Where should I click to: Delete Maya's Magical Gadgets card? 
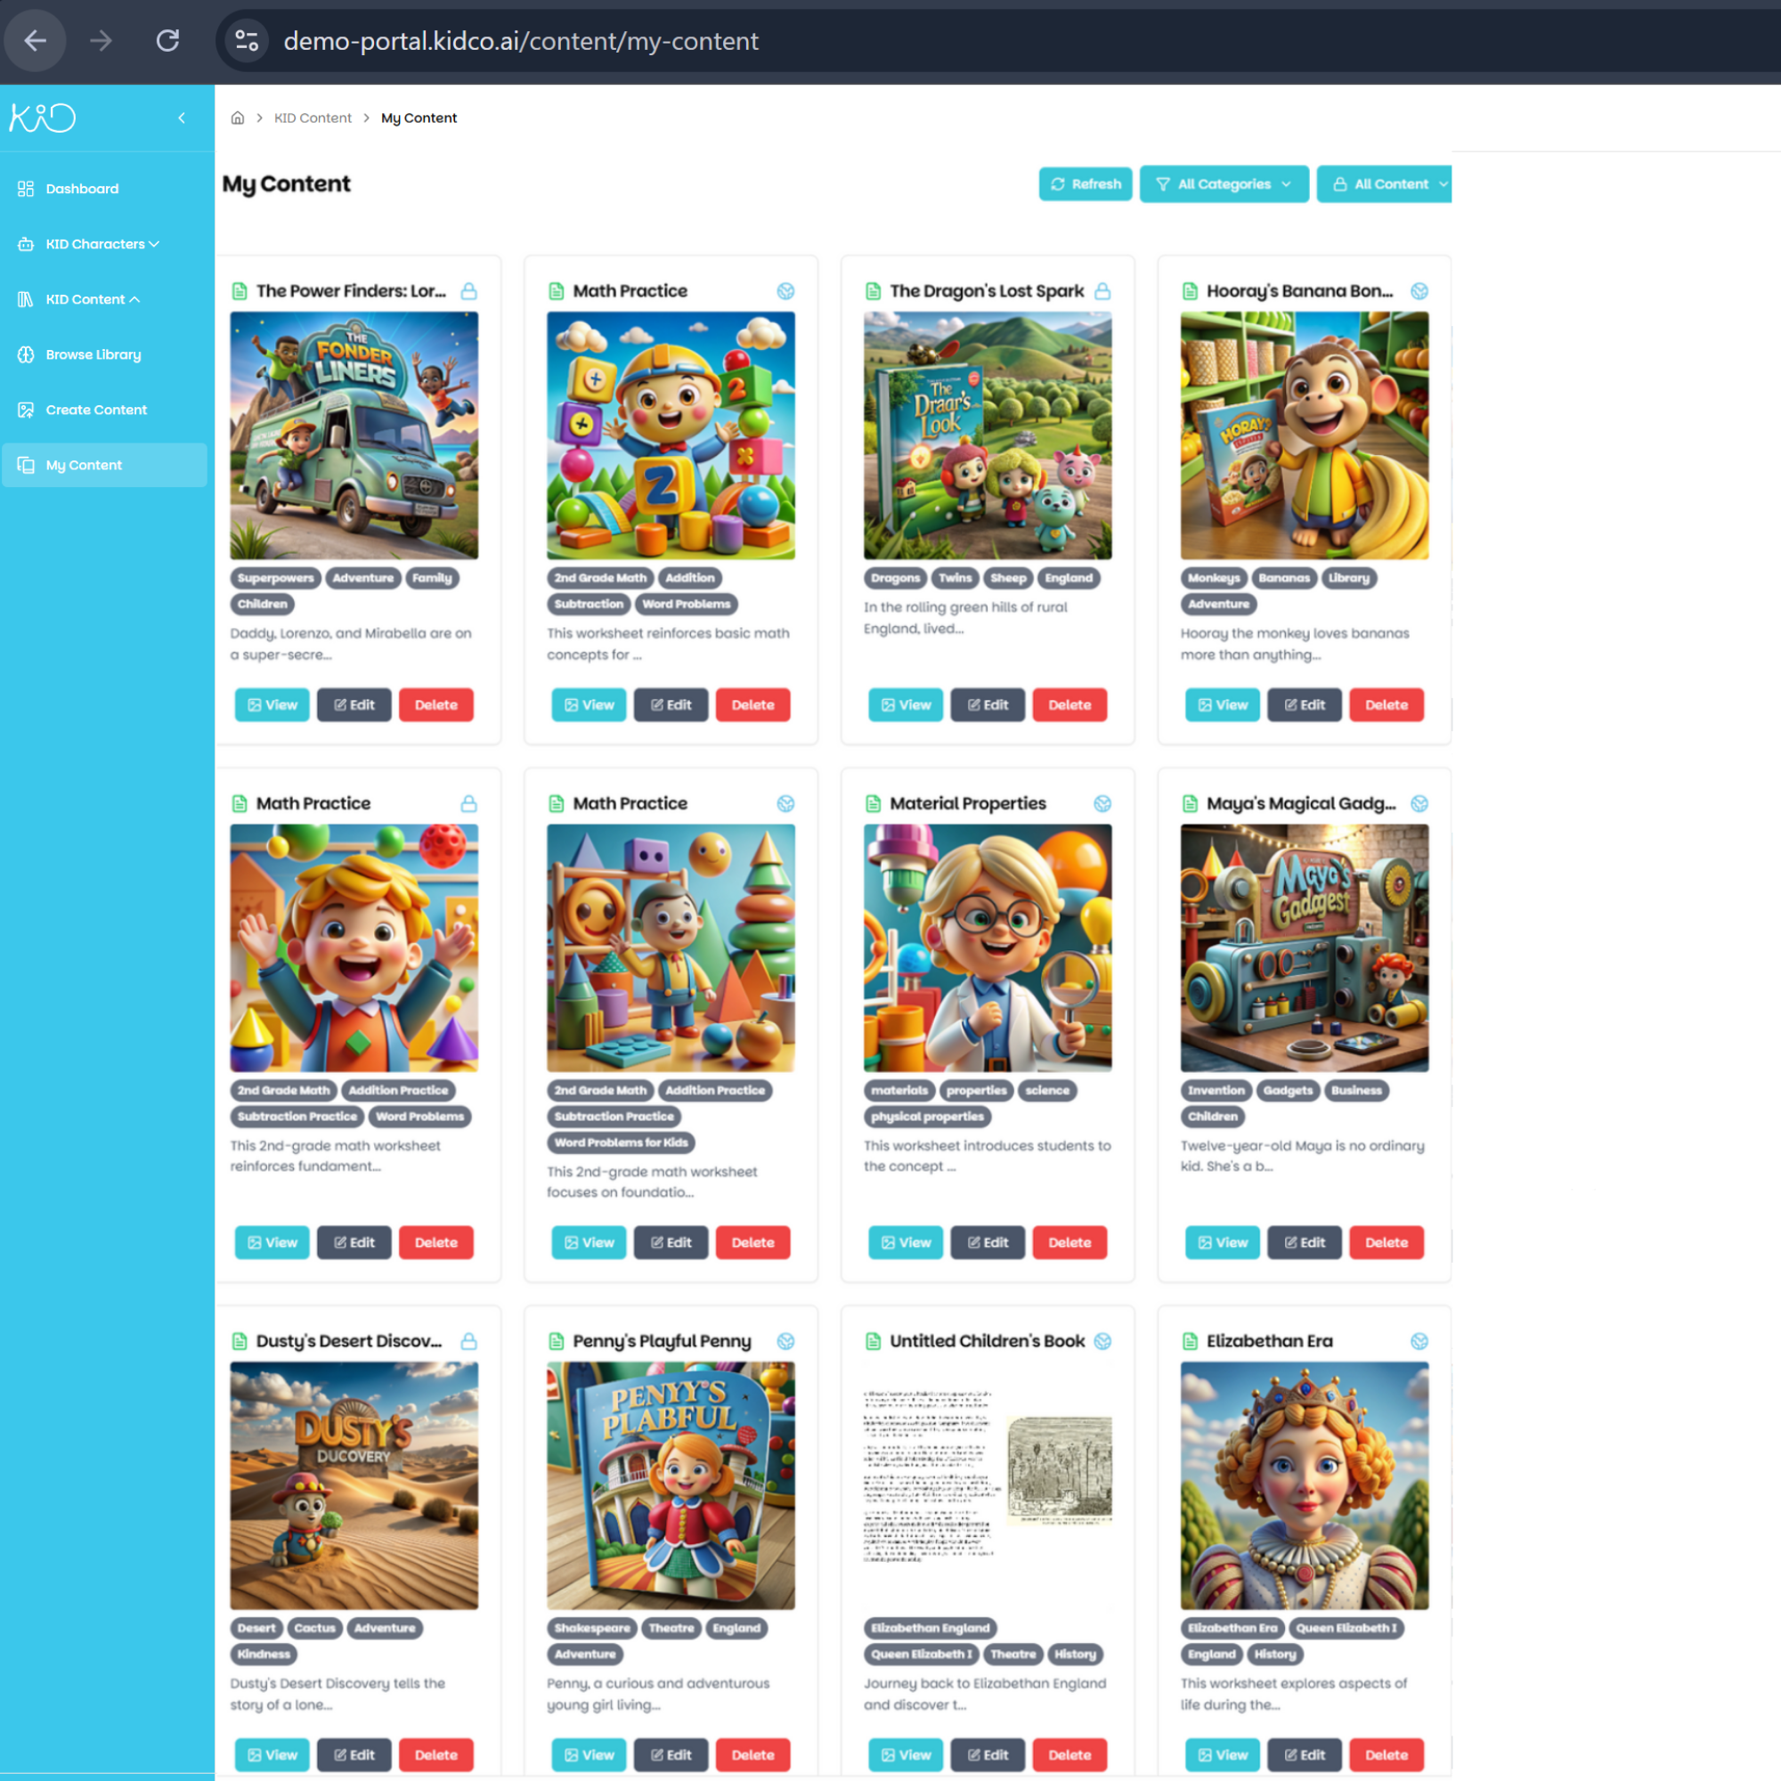pyautogui.click(x=1386, y=1242)
